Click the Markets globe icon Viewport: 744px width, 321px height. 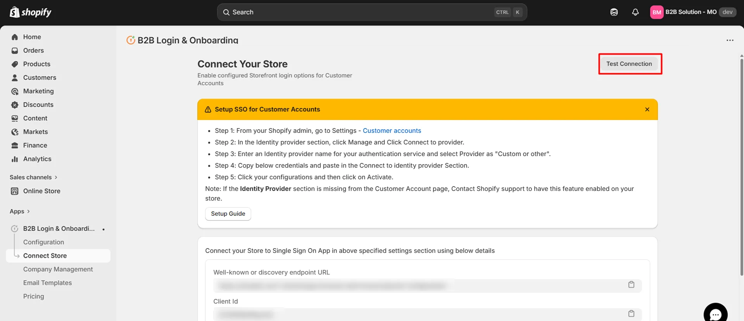coord(15,132)
